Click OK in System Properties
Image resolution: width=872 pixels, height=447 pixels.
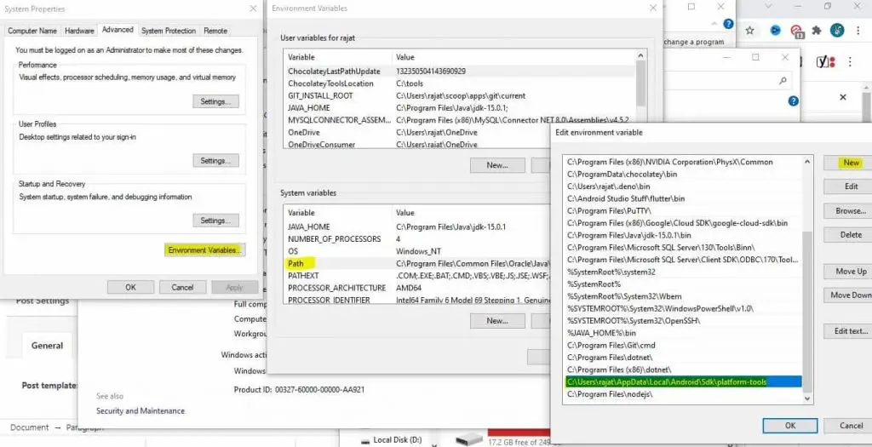tap(130, 288)
